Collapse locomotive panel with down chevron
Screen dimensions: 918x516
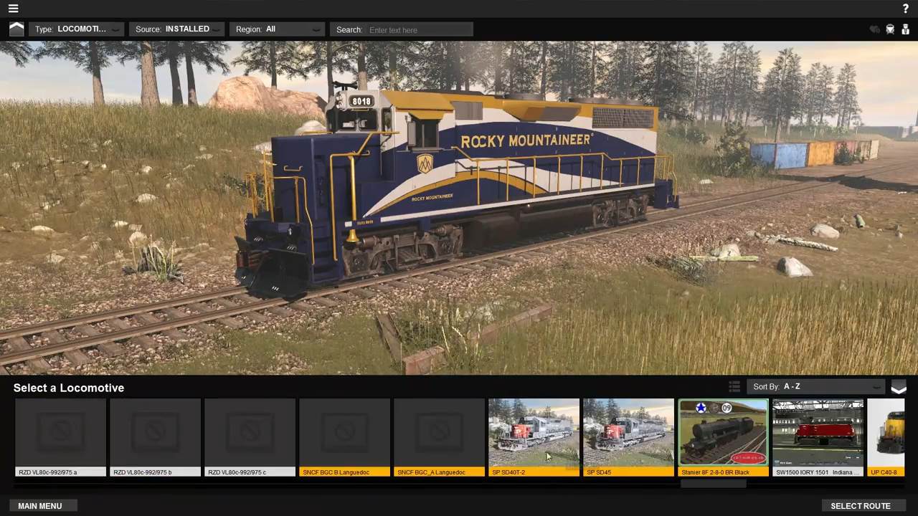(899, 388)
